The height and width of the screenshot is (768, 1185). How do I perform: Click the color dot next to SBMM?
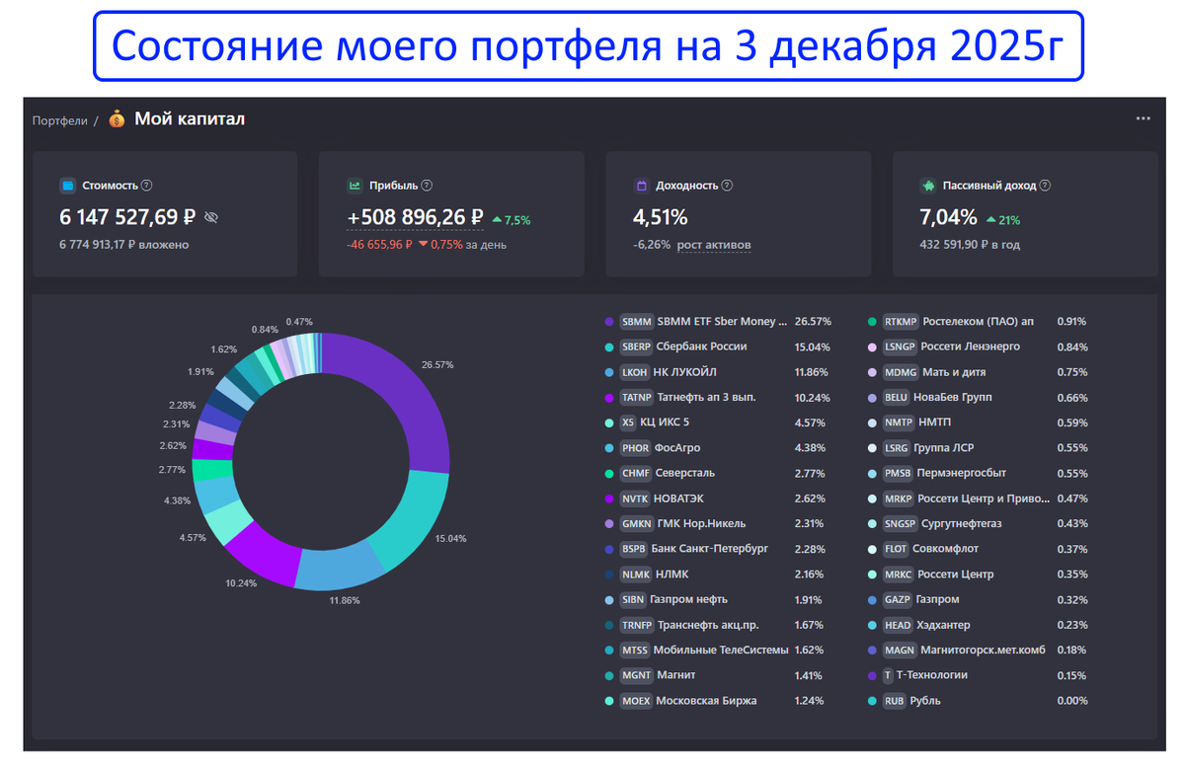[x=609, y=322]
